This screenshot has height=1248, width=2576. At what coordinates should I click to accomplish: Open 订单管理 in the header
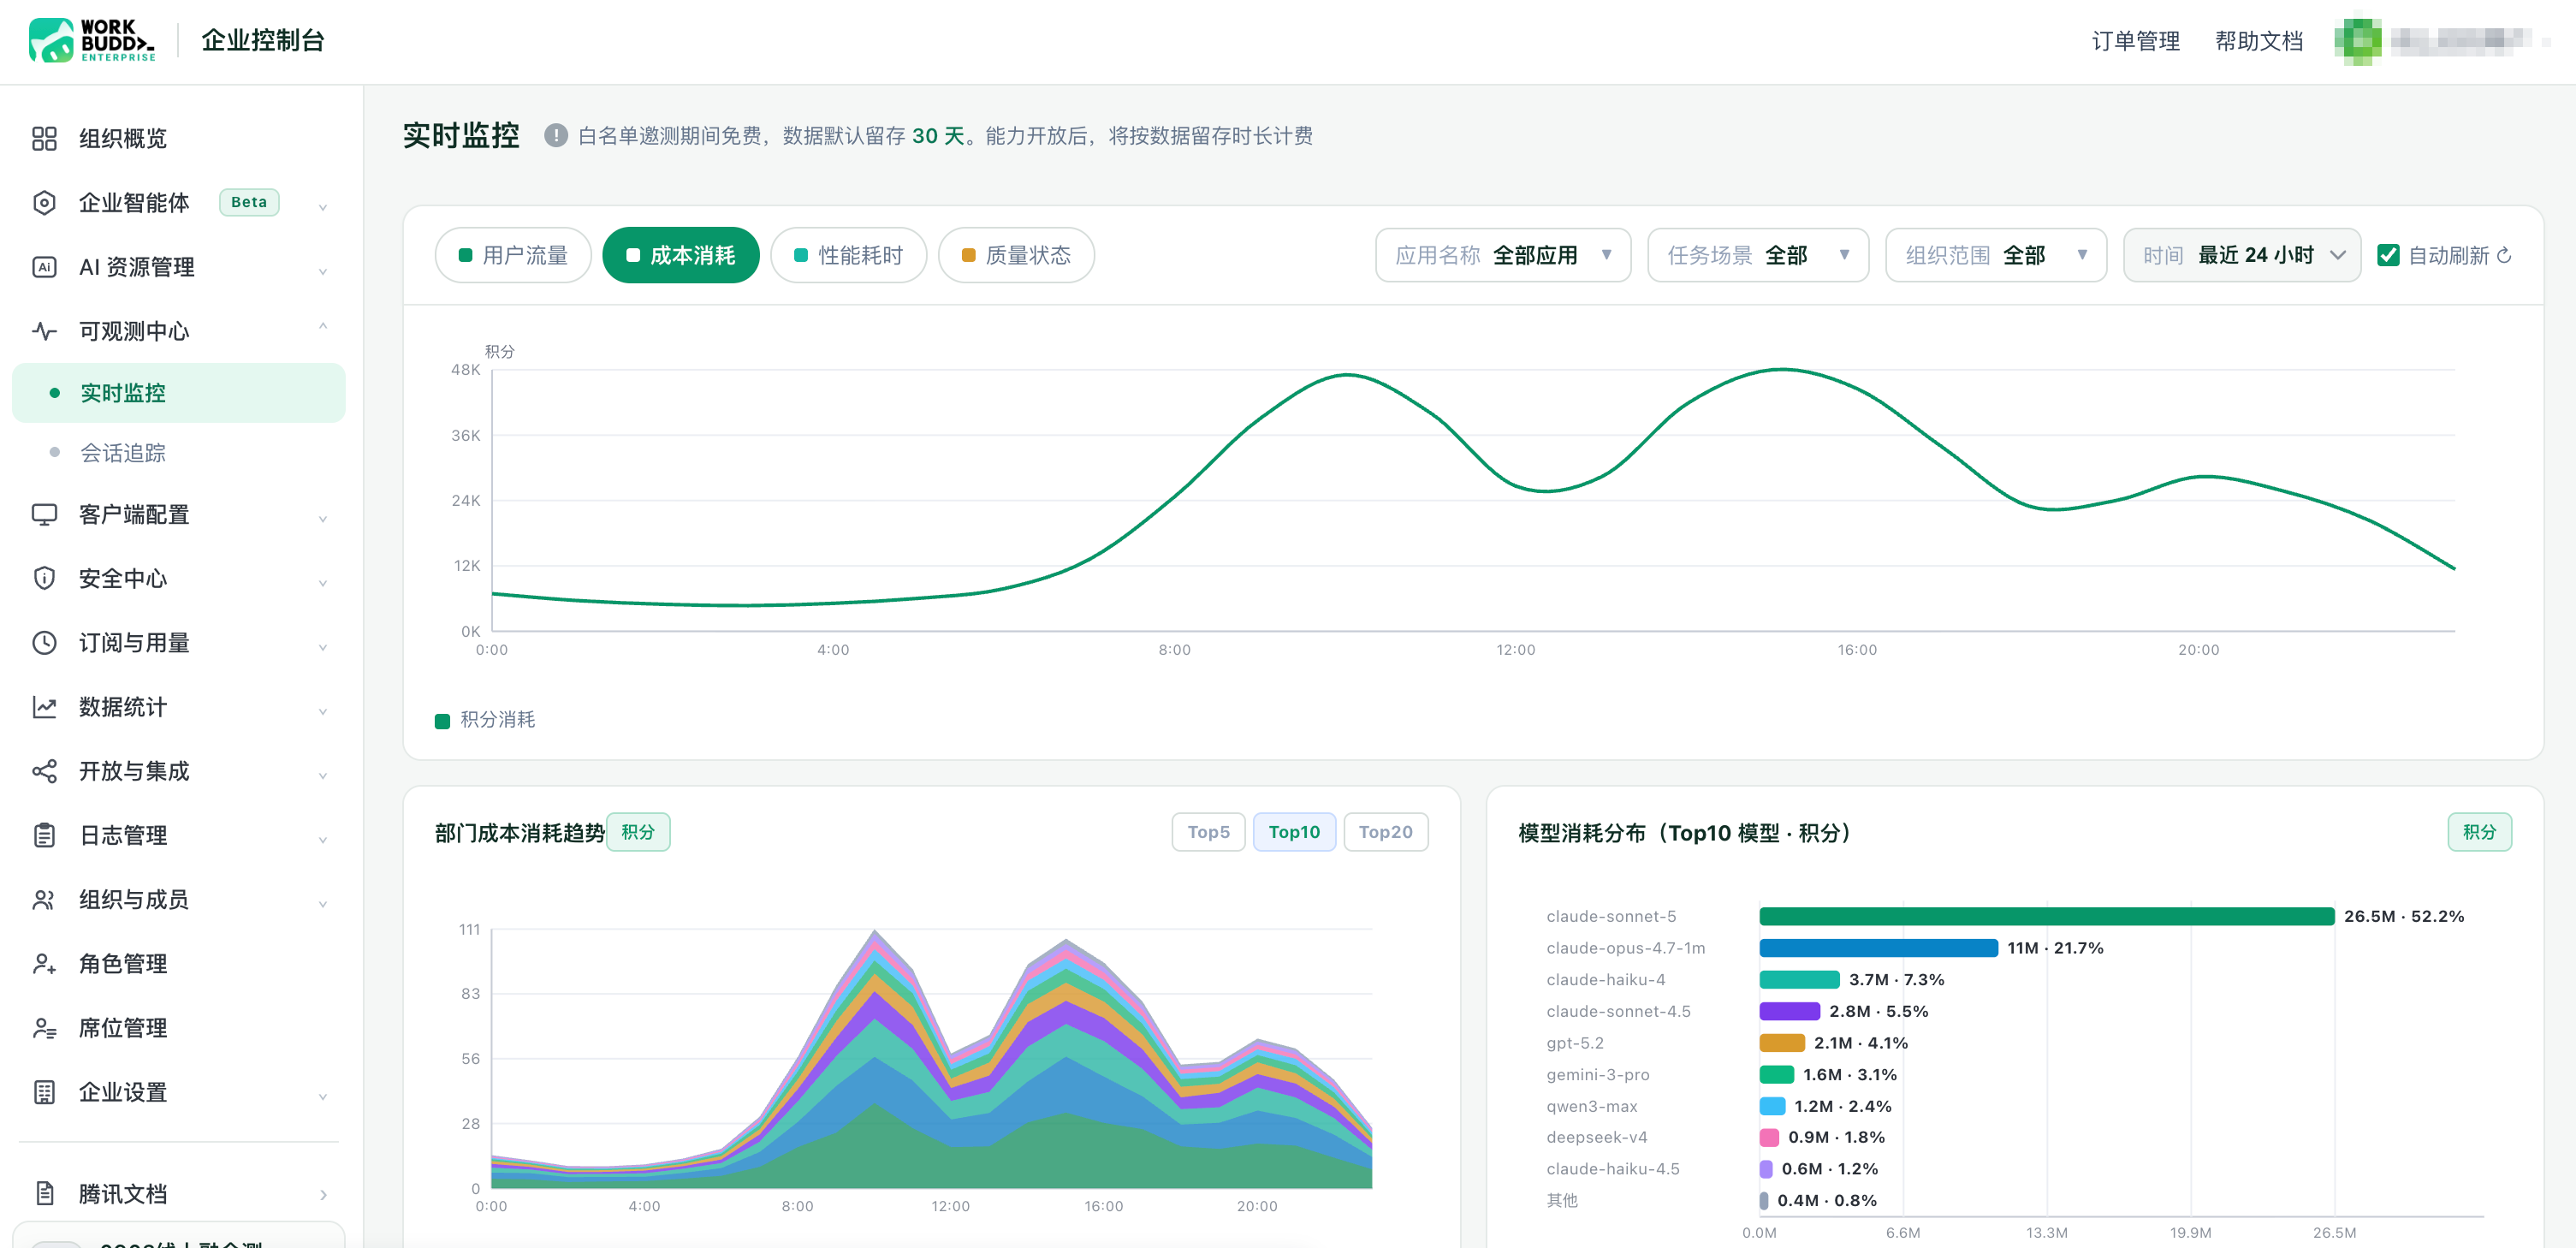[x=2135, y=41]
